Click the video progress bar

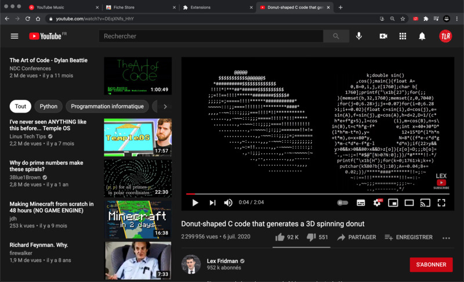point(317,194)
